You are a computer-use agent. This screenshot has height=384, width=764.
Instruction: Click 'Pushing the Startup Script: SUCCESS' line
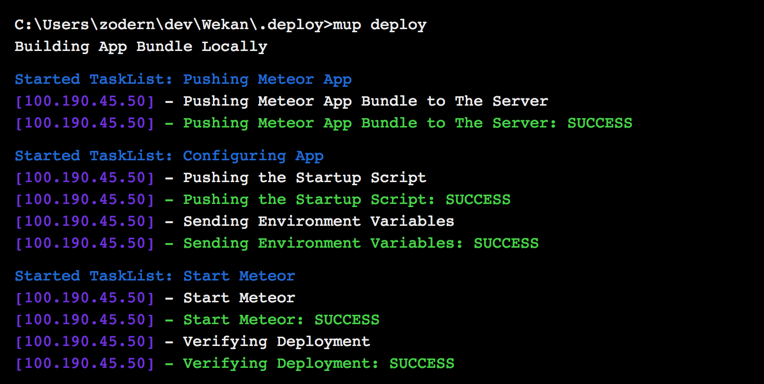click(x=263, y=199)
